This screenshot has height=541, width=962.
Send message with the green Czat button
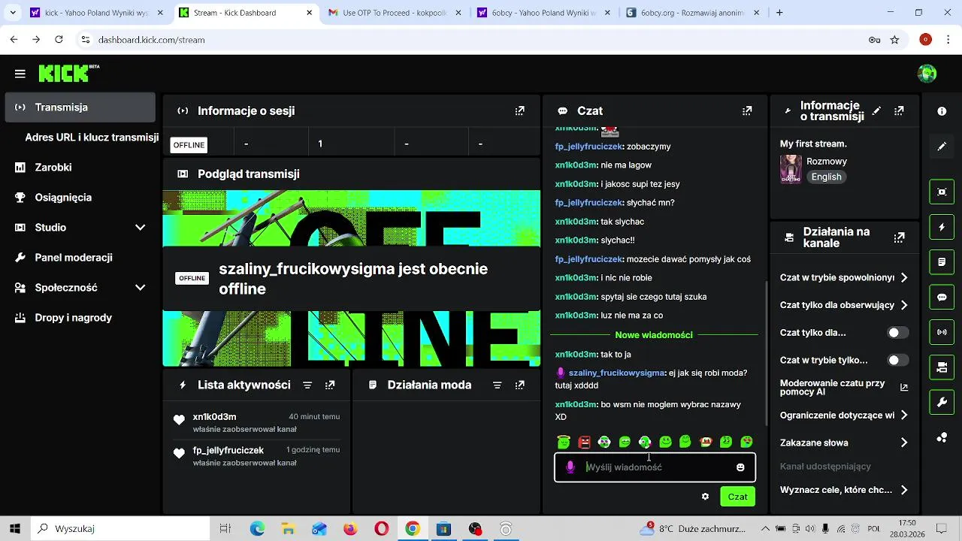coord(737,497)
